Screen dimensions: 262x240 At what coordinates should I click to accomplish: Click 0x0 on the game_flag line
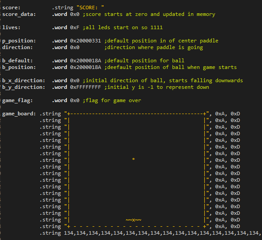[75, 101]
